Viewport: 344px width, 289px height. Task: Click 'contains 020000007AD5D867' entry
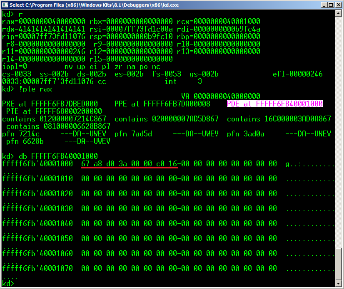pyautogui.click(x=167, y=119)
